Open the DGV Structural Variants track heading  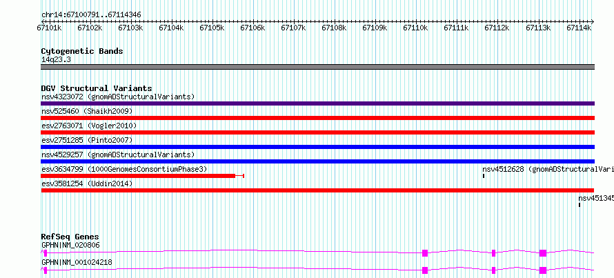97,88
